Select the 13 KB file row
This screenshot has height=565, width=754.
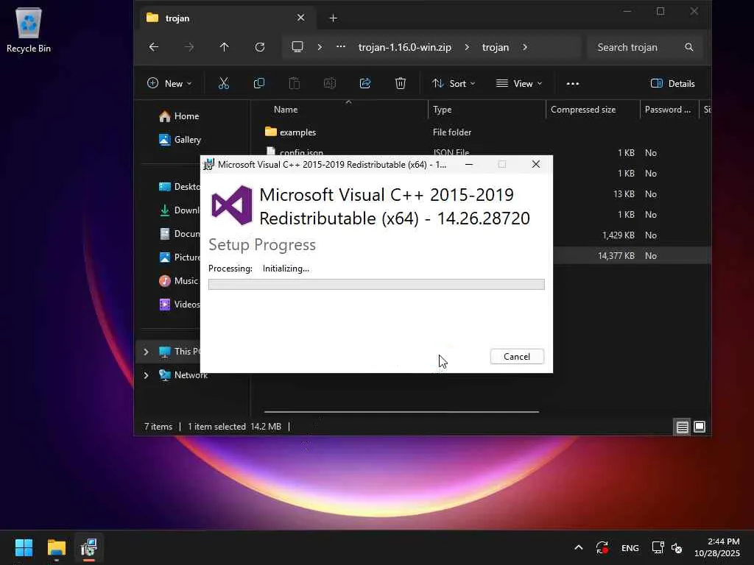pos(632,194)
